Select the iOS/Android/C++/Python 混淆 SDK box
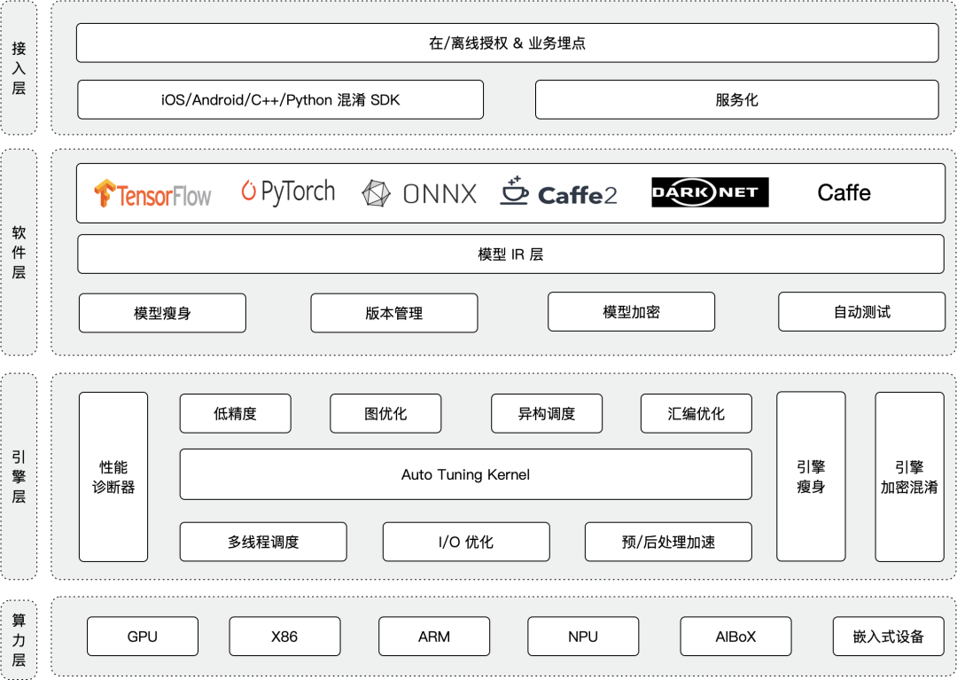The width and height of the screenshot is (957, 680). [x=281, y=99]
